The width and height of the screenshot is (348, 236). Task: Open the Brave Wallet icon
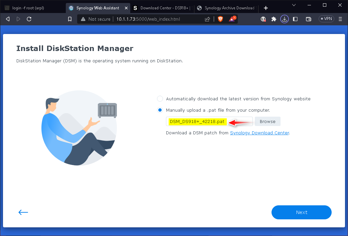click(x=309, y=19)
